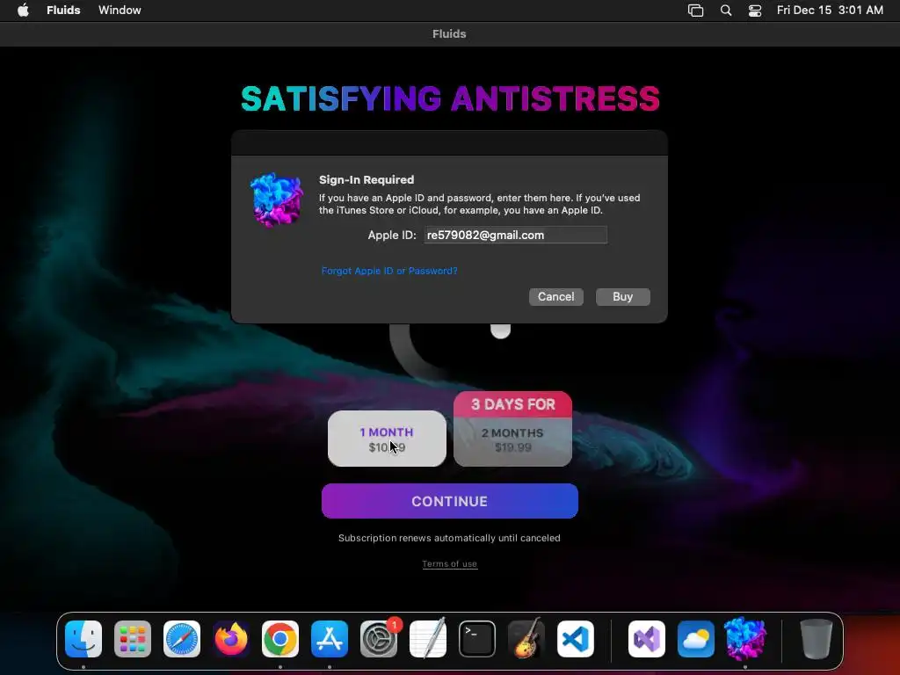Open the Apple menu

tap(23, 10)
